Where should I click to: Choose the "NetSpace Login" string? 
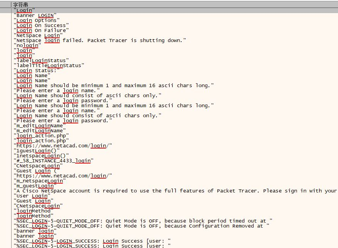point(38,35)
